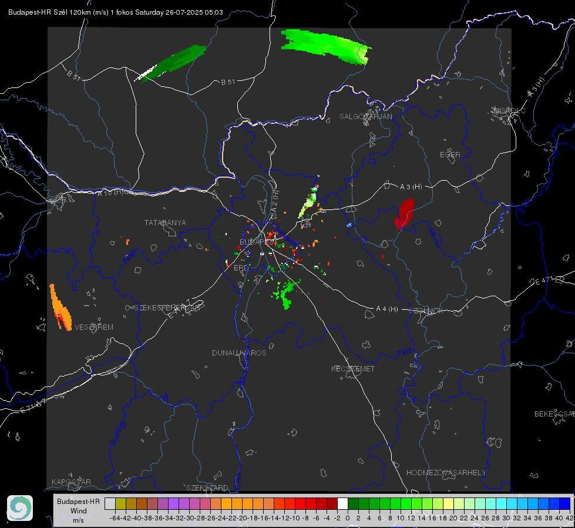Click the TATABANYA city label
The height and width of the screenshot is (528, 575).
[x=165, y=223]
